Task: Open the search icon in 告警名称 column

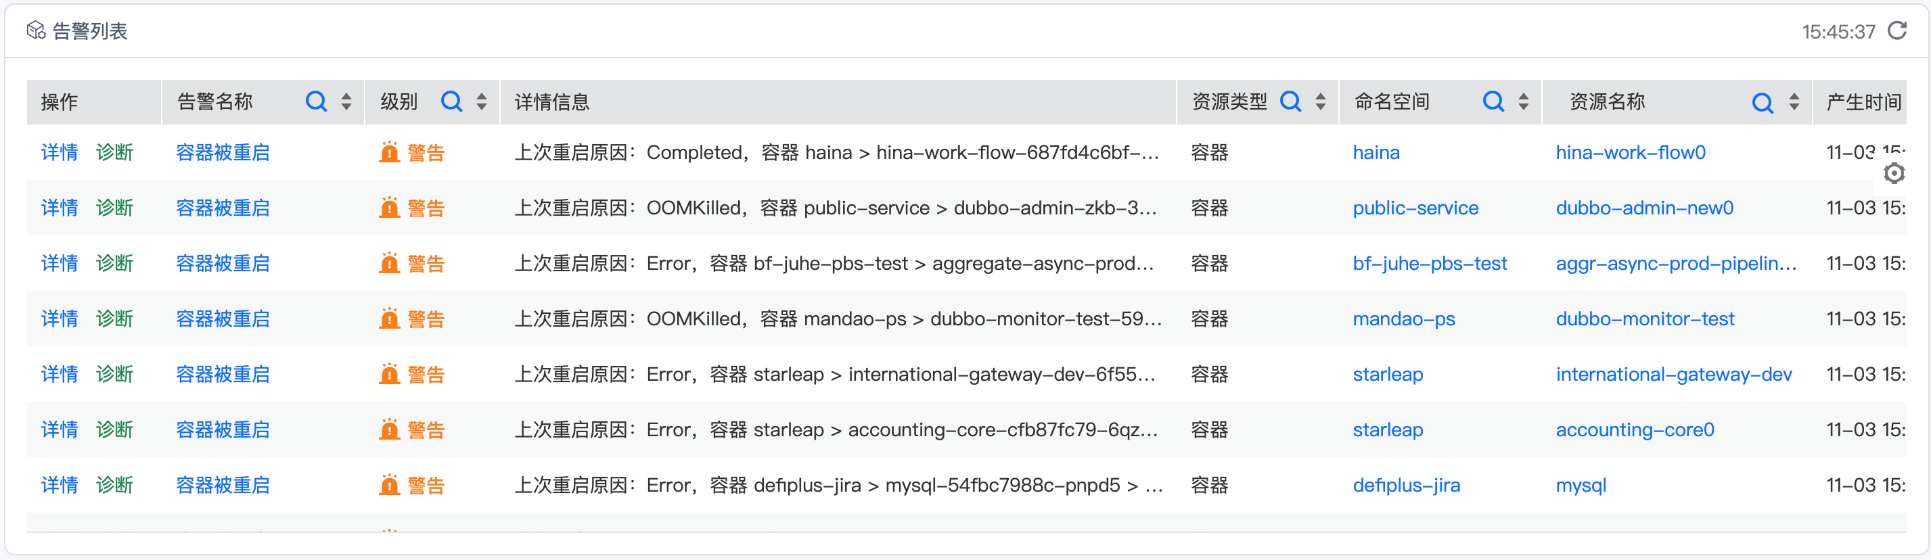Action: pyautogui.click(x=317, y=101)
